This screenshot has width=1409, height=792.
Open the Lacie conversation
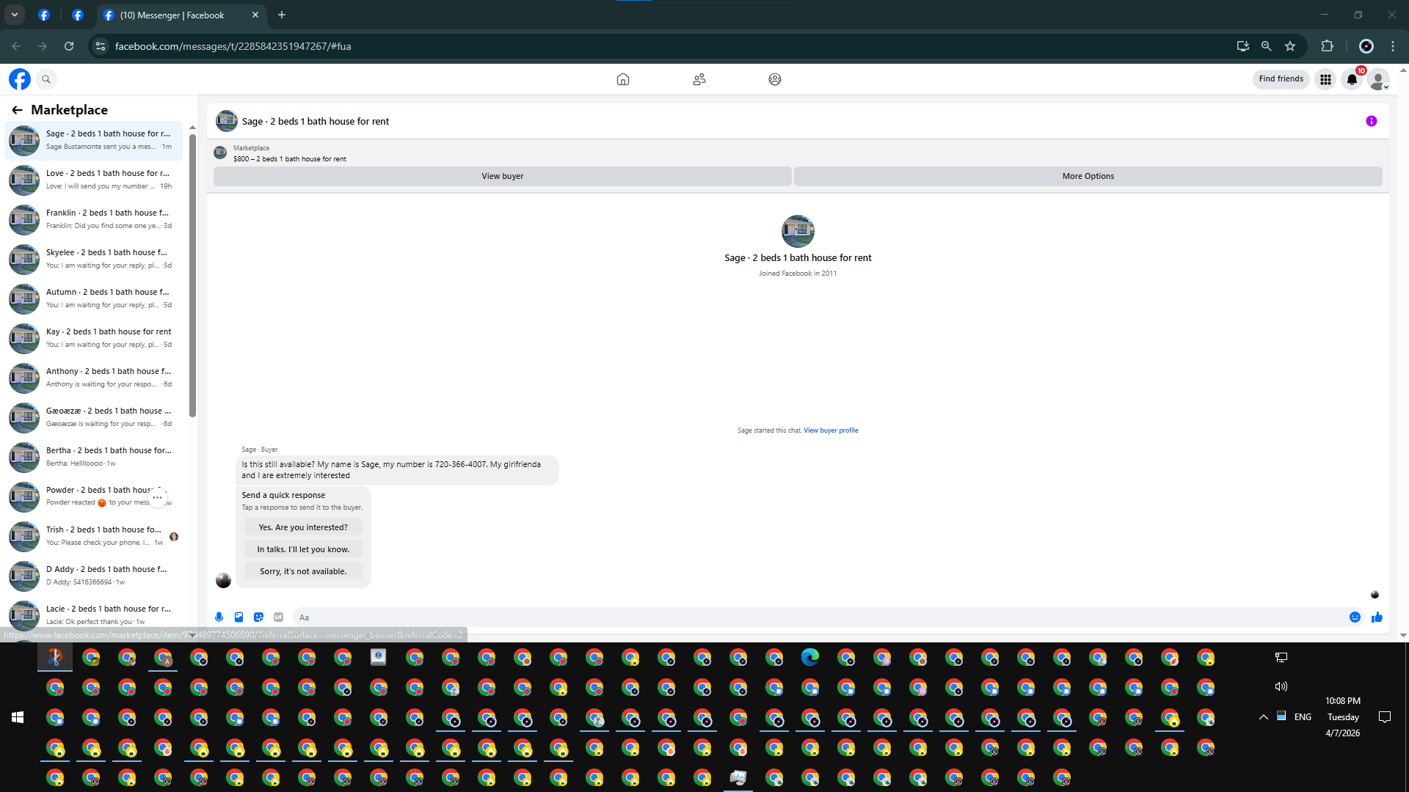pos(93,615)
